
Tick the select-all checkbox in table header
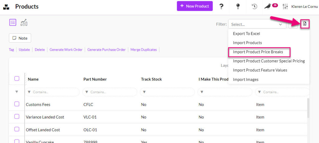tap(17, 79)
